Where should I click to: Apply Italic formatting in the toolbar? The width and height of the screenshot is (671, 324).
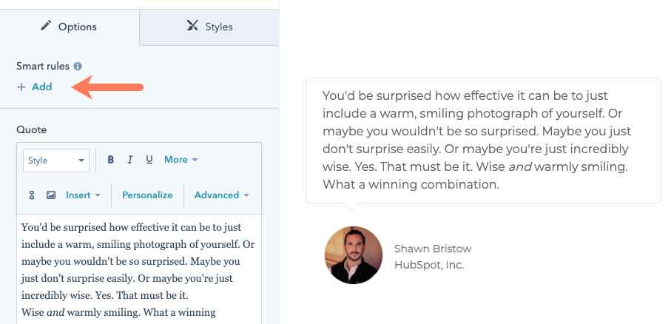(x=130, y=160)
